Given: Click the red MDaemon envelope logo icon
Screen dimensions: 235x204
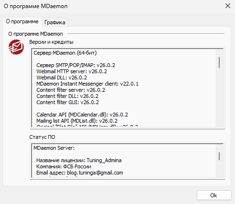Looking at the screenshot, I should tap(16, 47).
